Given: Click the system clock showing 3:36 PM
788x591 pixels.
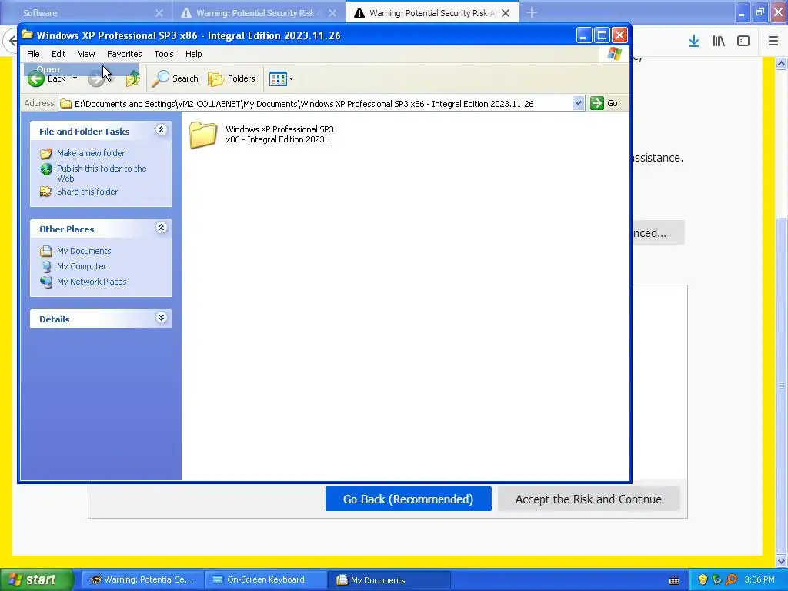Looking at the screenshot, I should 760,579.
